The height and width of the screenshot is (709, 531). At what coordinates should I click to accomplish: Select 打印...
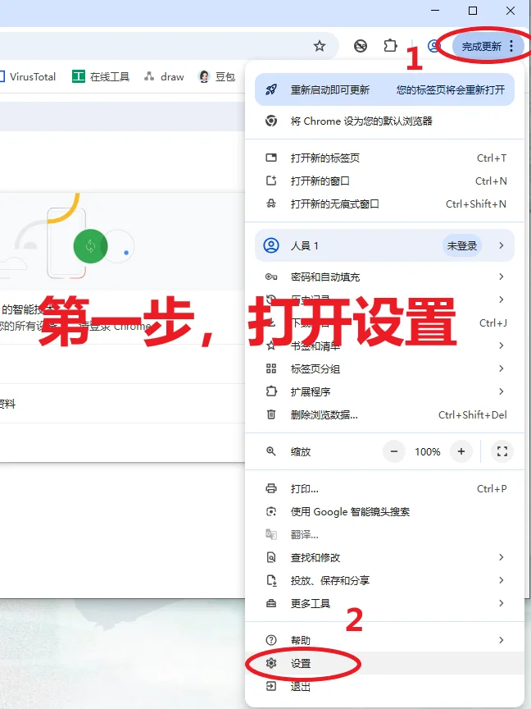click(384, 489)
